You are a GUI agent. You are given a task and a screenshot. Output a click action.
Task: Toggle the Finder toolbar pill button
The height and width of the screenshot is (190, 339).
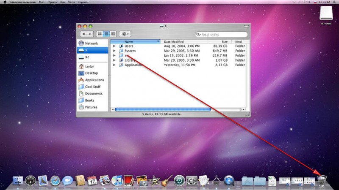[246, 26]
